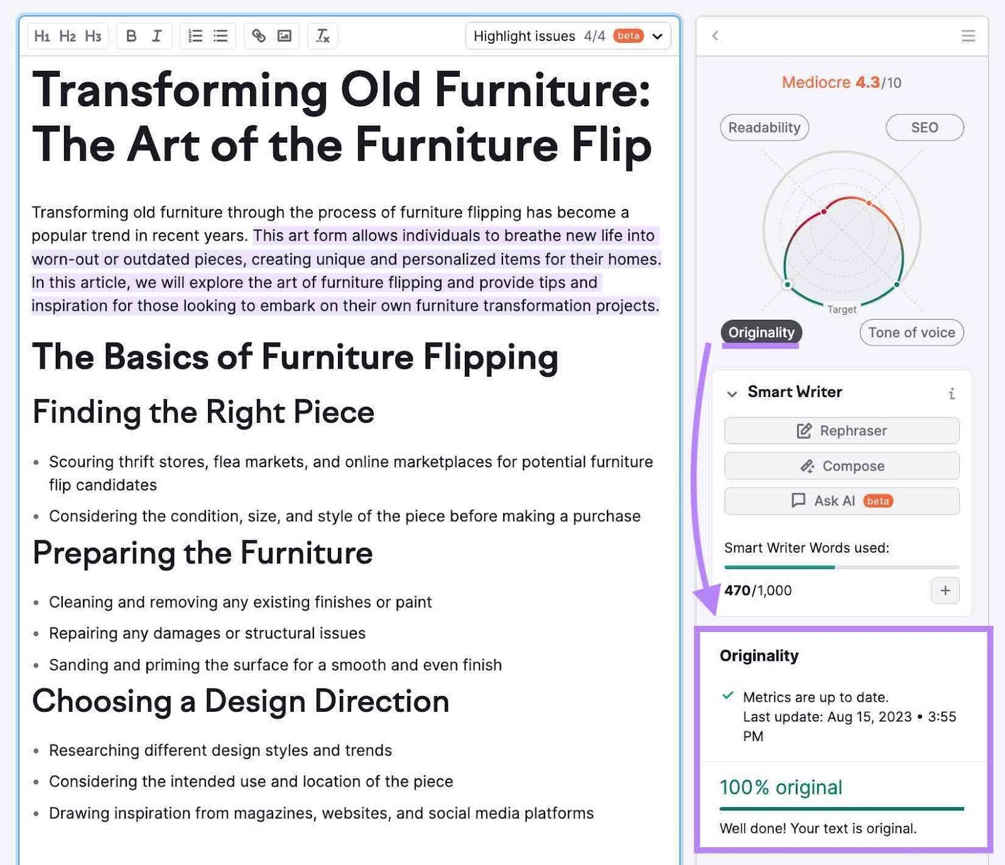The width and height of the screenshot is (1005, 865).
Task: Expand the next section below Originality
Action: [842, 861]
